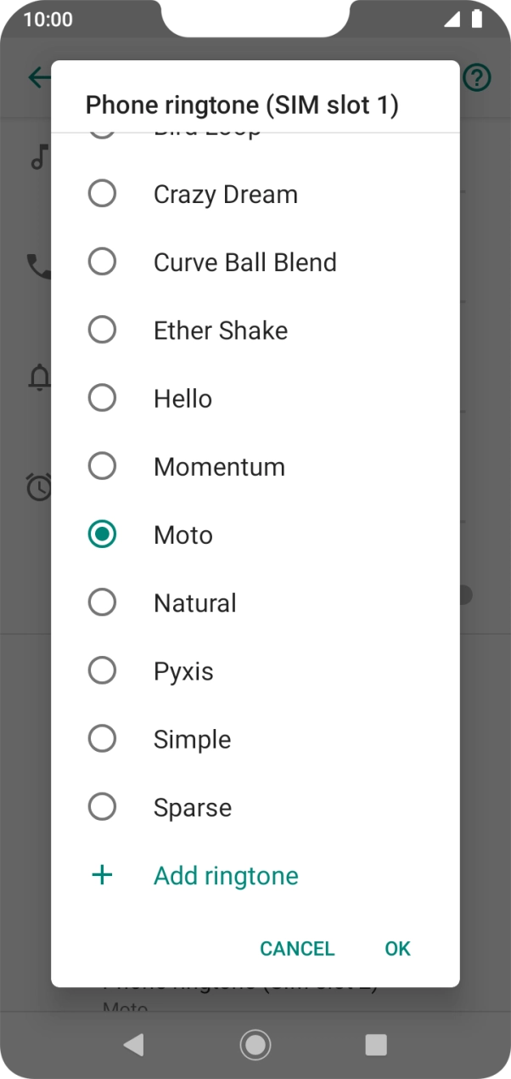This screenshot has width=511, height=1079.
Task: Tap the help question mark icon
Action: point(477,79)
